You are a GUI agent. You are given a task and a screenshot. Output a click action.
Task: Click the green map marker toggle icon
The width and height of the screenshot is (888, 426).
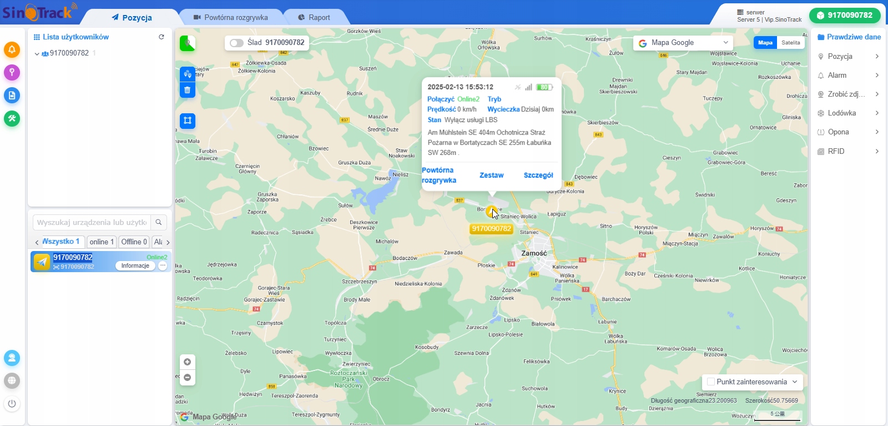pos(188,43)
